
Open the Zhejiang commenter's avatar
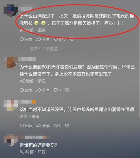click(11, 62)
